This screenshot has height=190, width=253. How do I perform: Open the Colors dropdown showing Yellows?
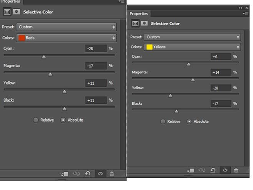coord(192,47)
